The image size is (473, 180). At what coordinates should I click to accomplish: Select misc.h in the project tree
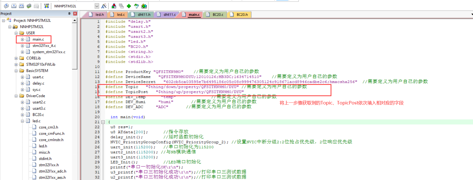(x=44, y=152)
